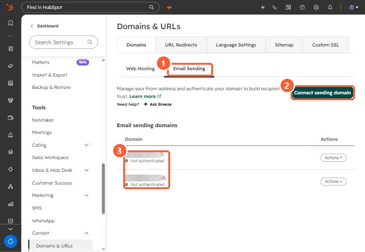Open the Sales storefront icon in left rail
Viewport: 365px width, 252px height.
10,100
